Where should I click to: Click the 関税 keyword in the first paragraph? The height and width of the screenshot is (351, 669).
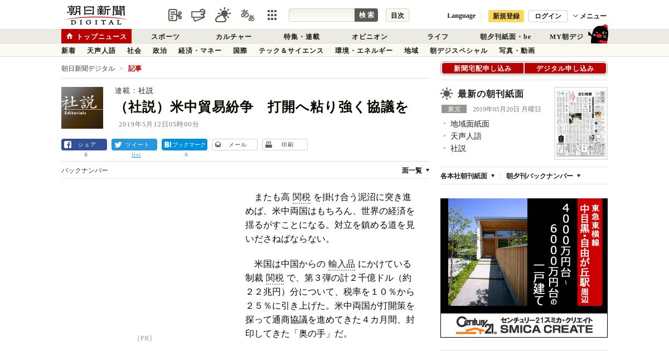[x=302, y=197]
